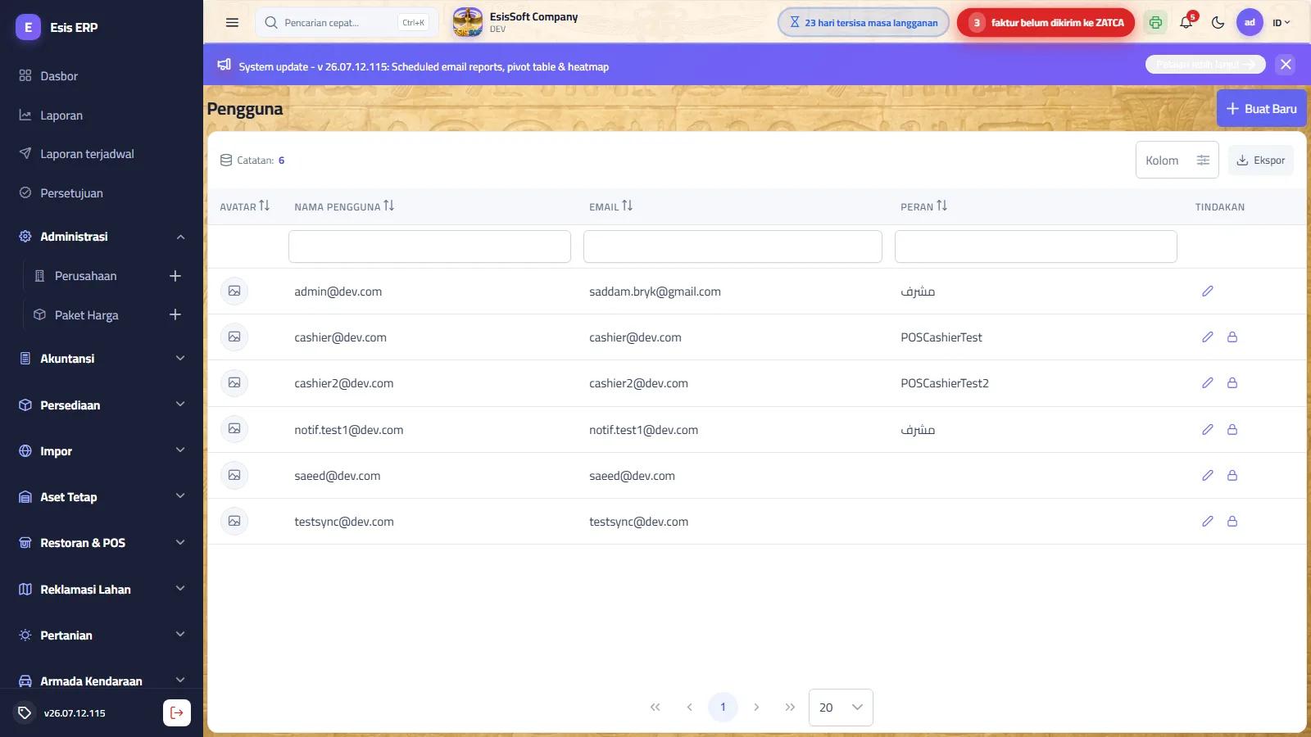The width and height of the screenshot is (1311, 737).
Task: Click the green printer icon
Action: pyautogui.click(x=1155, y=23)
